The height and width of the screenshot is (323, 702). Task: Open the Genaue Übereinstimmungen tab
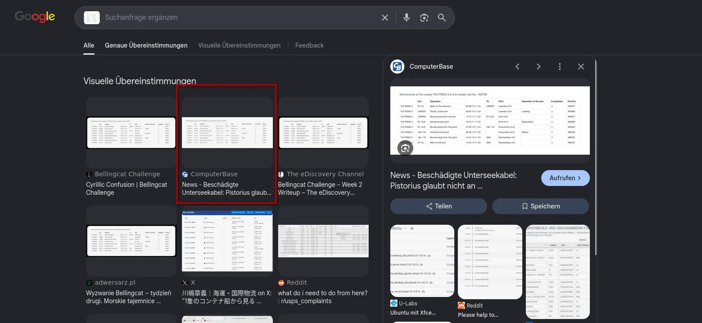[146, 45]
